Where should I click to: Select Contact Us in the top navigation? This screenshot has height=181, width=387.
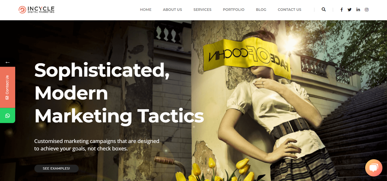pos(289,10)
